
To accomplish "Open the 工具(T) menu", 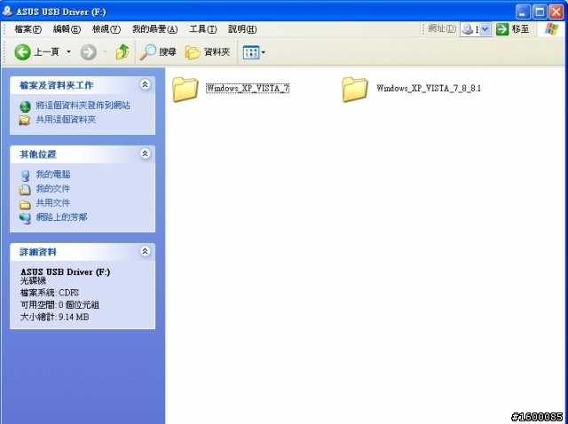I will (203, 29).
